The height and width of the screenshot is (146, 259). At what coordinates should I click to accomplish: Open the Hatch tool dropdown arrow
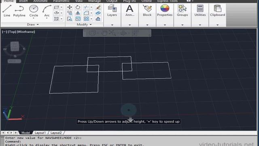[62, 19]
